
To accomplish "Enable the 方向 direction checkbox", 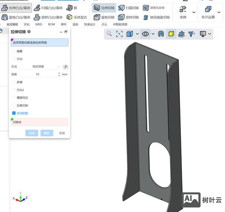I will 14,59.
